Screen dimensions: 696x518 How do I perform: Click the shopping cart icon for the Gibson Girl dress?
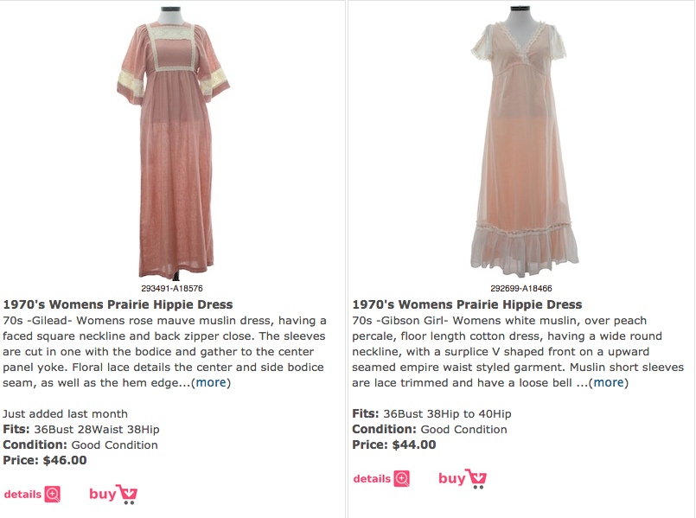[477, 478]
